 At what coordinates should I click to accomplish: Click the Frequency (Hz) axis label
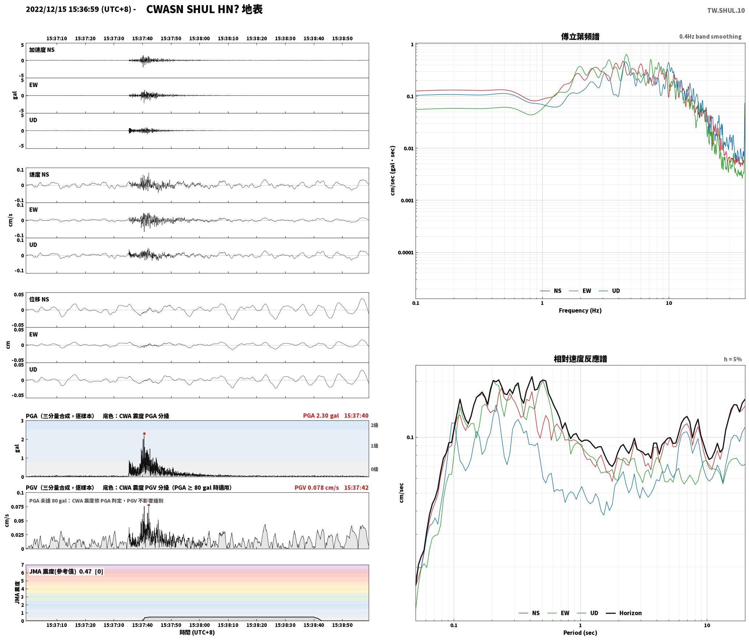pos(580,311)
